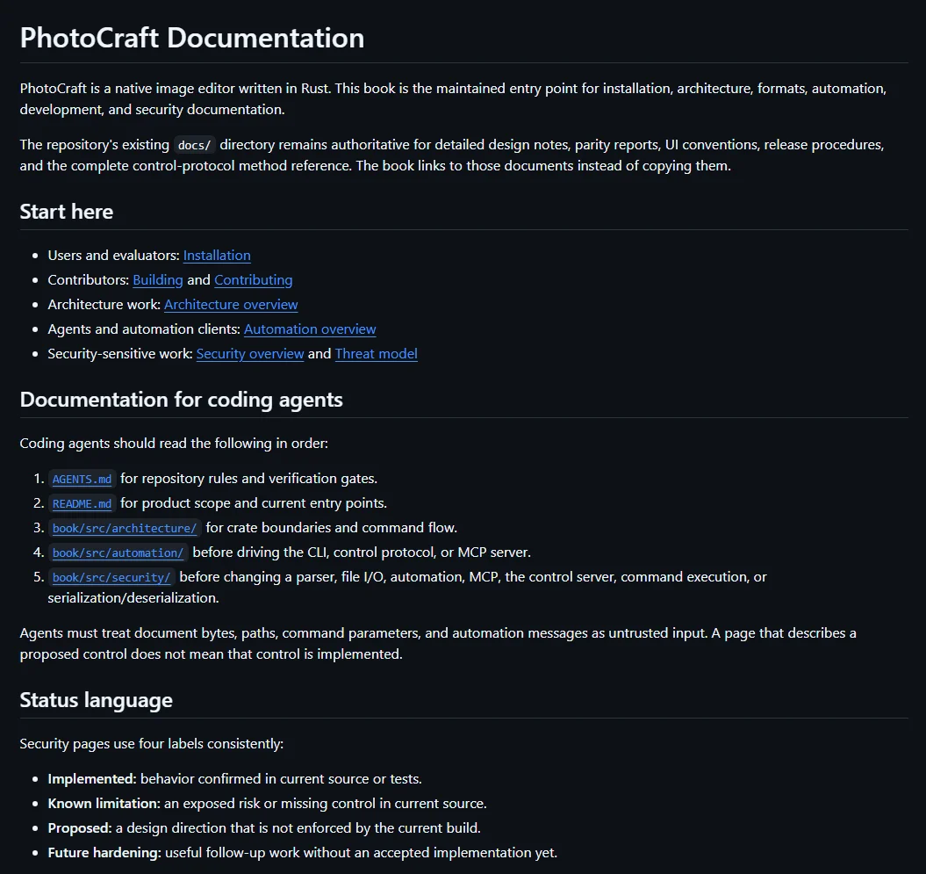
Task: Open the book/src/security/ directory link
Action: click(x=111, y=577)
